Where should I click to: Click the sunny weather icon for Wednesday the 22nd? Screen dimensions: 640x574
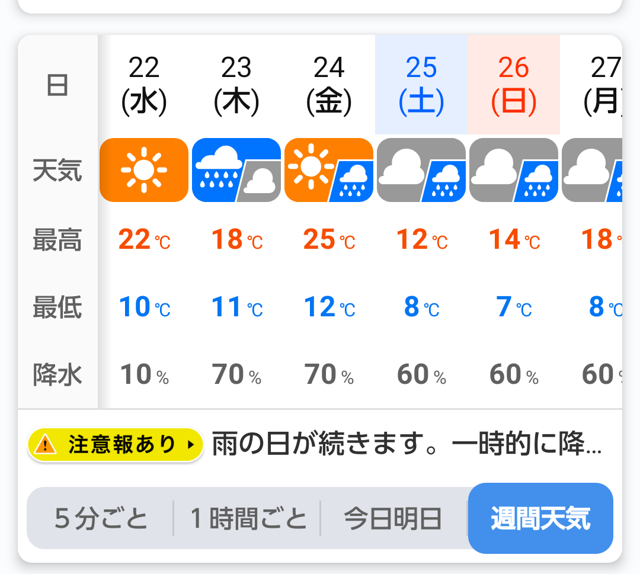coord(143,169)
